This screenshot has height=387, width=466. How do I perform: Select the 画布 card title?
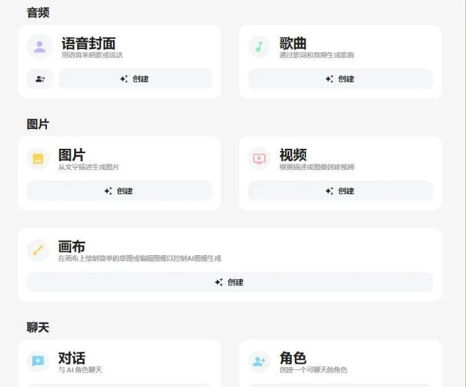click(x=72, y=246)
